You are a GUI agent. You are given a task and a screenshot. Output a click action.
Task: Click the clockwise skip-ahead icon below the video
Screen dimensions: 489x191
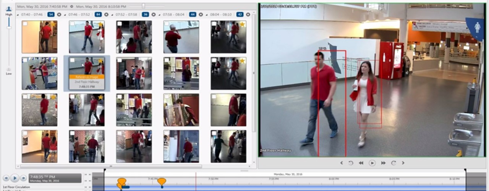(x=393, y=163)
